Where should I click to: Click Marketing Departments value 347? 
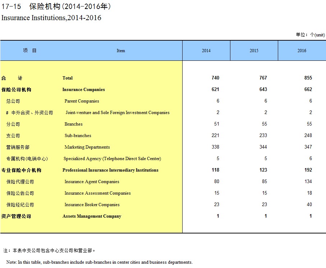308,147
